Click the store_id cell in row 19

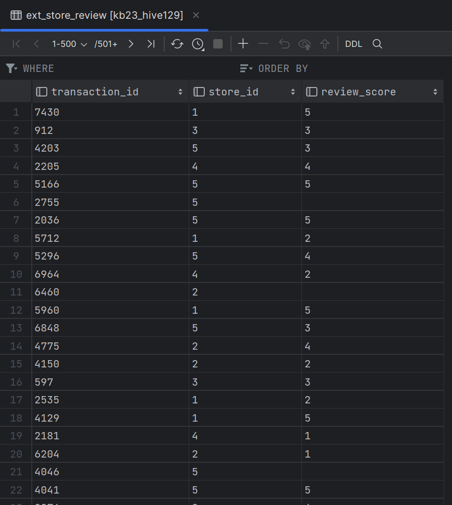(x=245, y=436)
